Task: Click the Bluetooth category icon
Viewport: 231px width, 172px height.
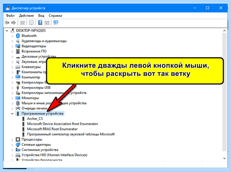Action: point(18,36)
